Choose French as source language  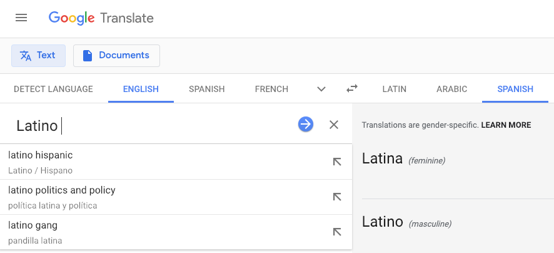coord(271,89)
